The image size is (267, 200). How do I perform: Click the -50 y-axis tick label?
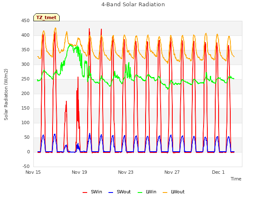pos(26,167)
